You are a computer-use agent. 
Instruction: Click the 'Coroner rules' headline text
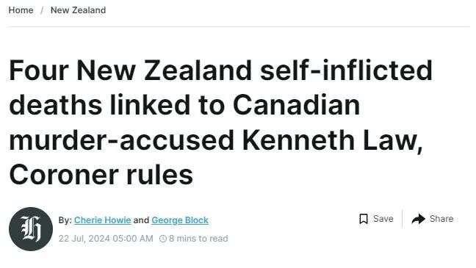point(101,175)
